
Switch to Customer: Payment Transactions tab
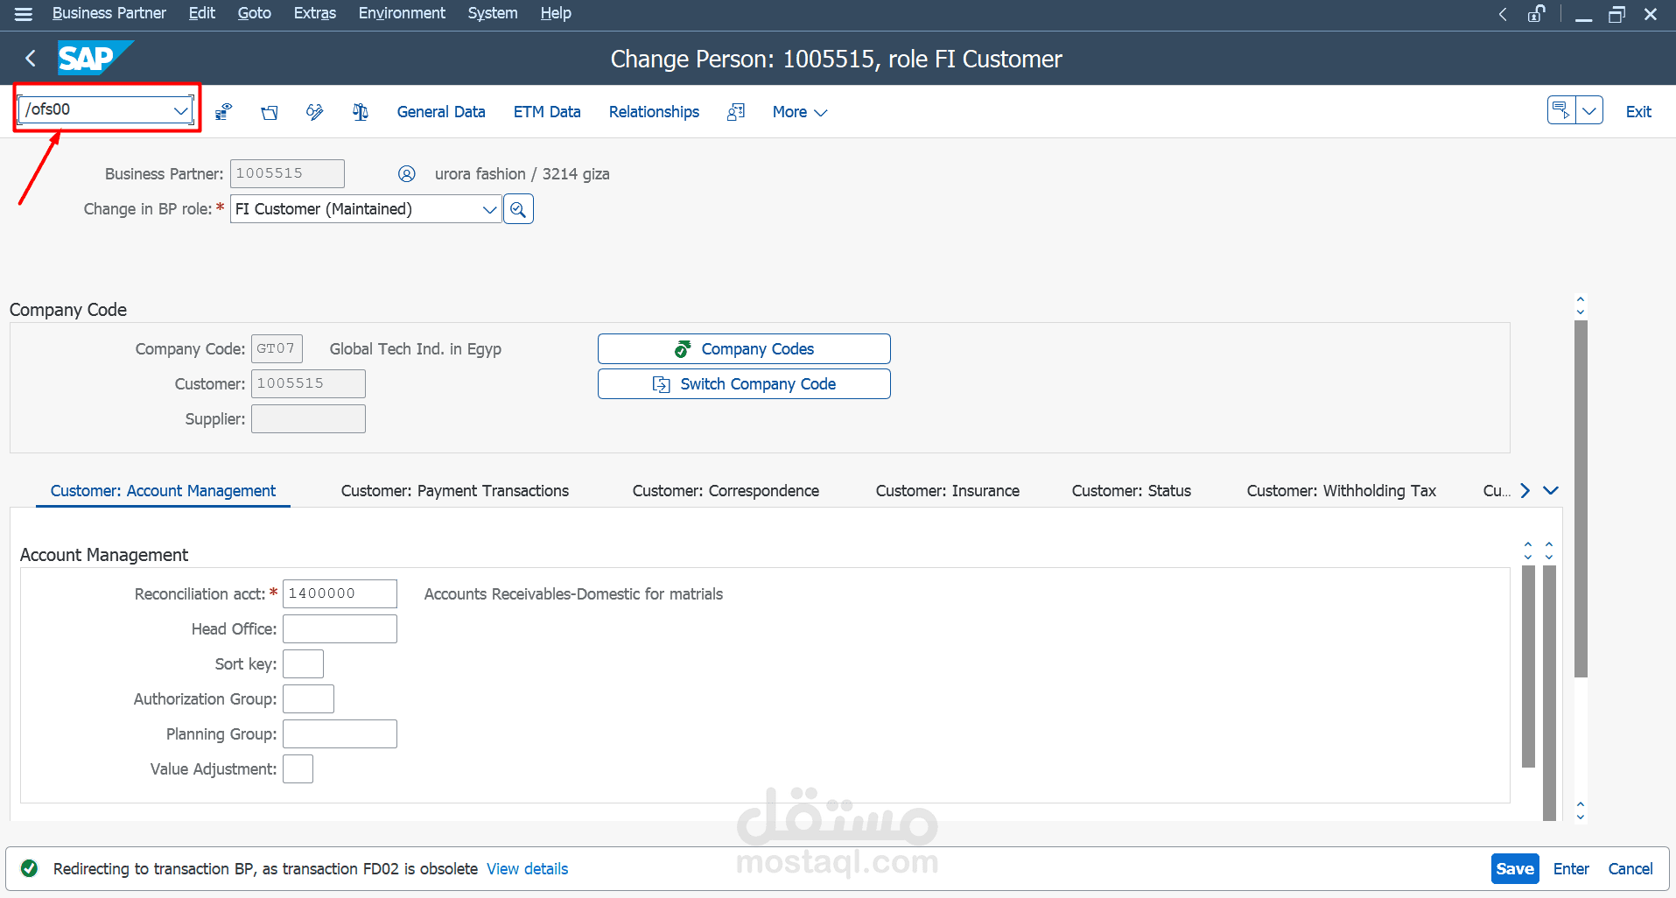(x=455, y=491)
